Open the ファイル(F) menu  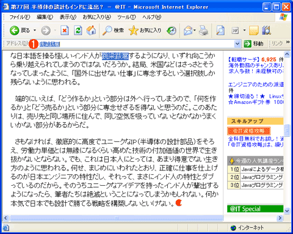(20, 17)
